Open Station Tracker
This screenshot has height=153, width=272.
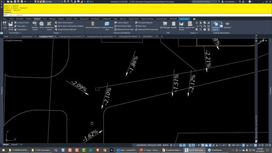181,26
